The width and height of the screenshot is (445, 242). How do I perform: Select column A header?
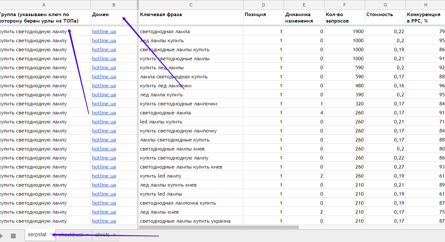[x=44, y=5]
